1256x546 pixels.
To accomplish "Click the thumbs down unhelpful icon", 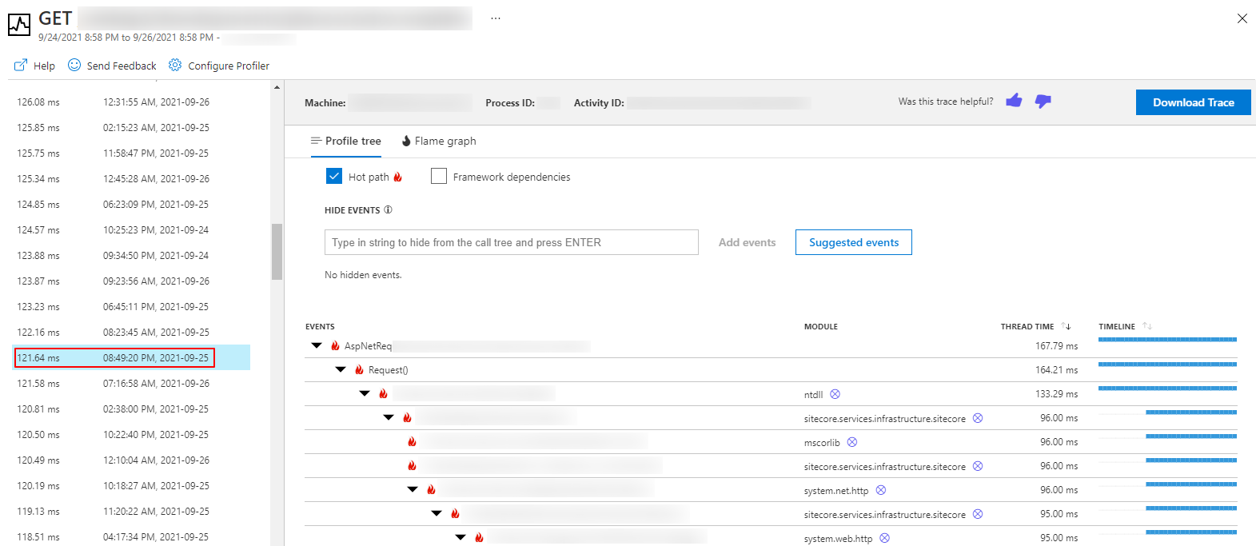I will point(1043,102).
